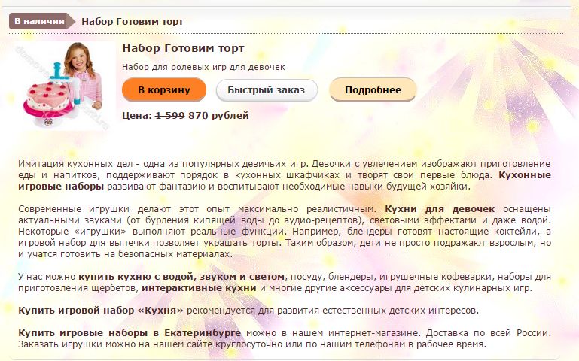Screen dimensions: 579x361
Task: Open product details with Подробнее
Action: point(373,90)
